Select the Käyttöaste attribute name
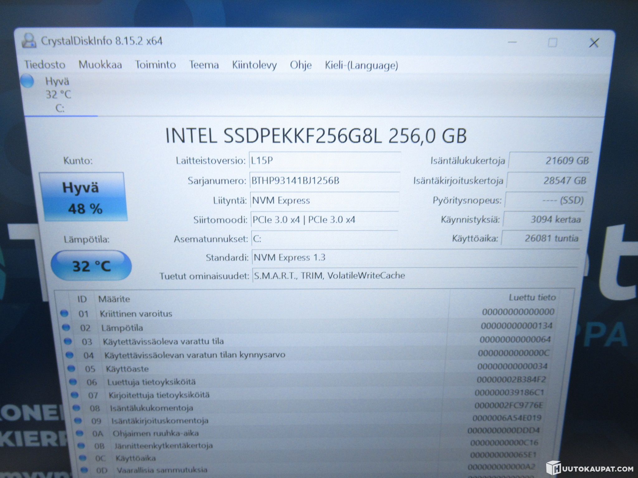Viewport: 638px width, 478px height. point(127,369)
